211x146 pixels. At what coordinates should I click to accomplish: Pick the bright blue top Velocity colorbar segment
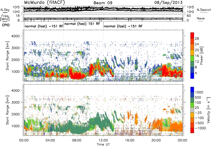192,90
